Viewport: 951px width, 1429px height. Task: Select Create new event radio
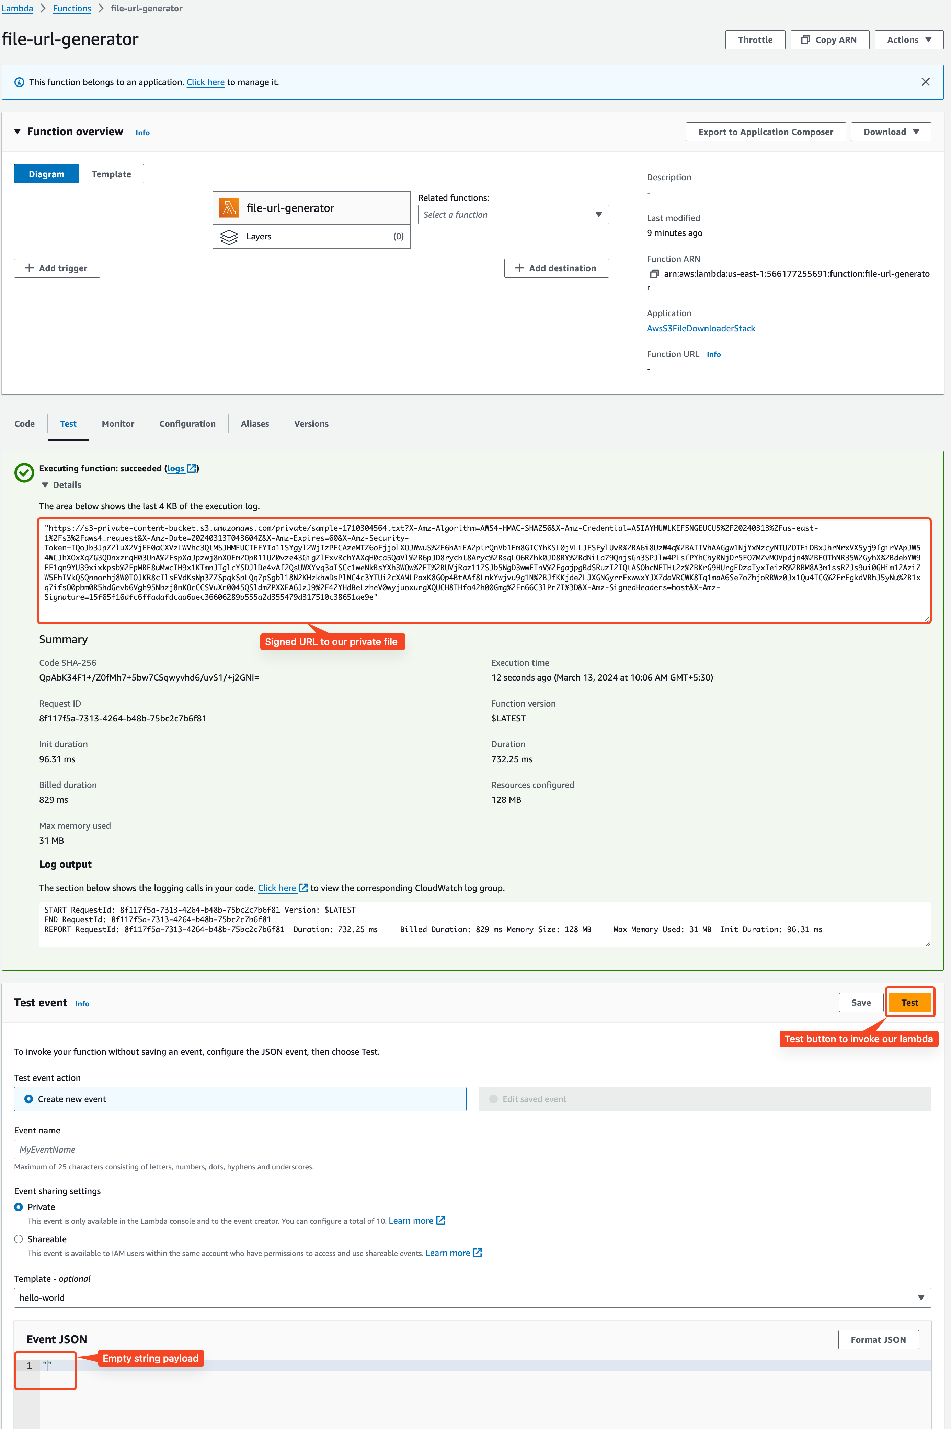[28, 1099]
